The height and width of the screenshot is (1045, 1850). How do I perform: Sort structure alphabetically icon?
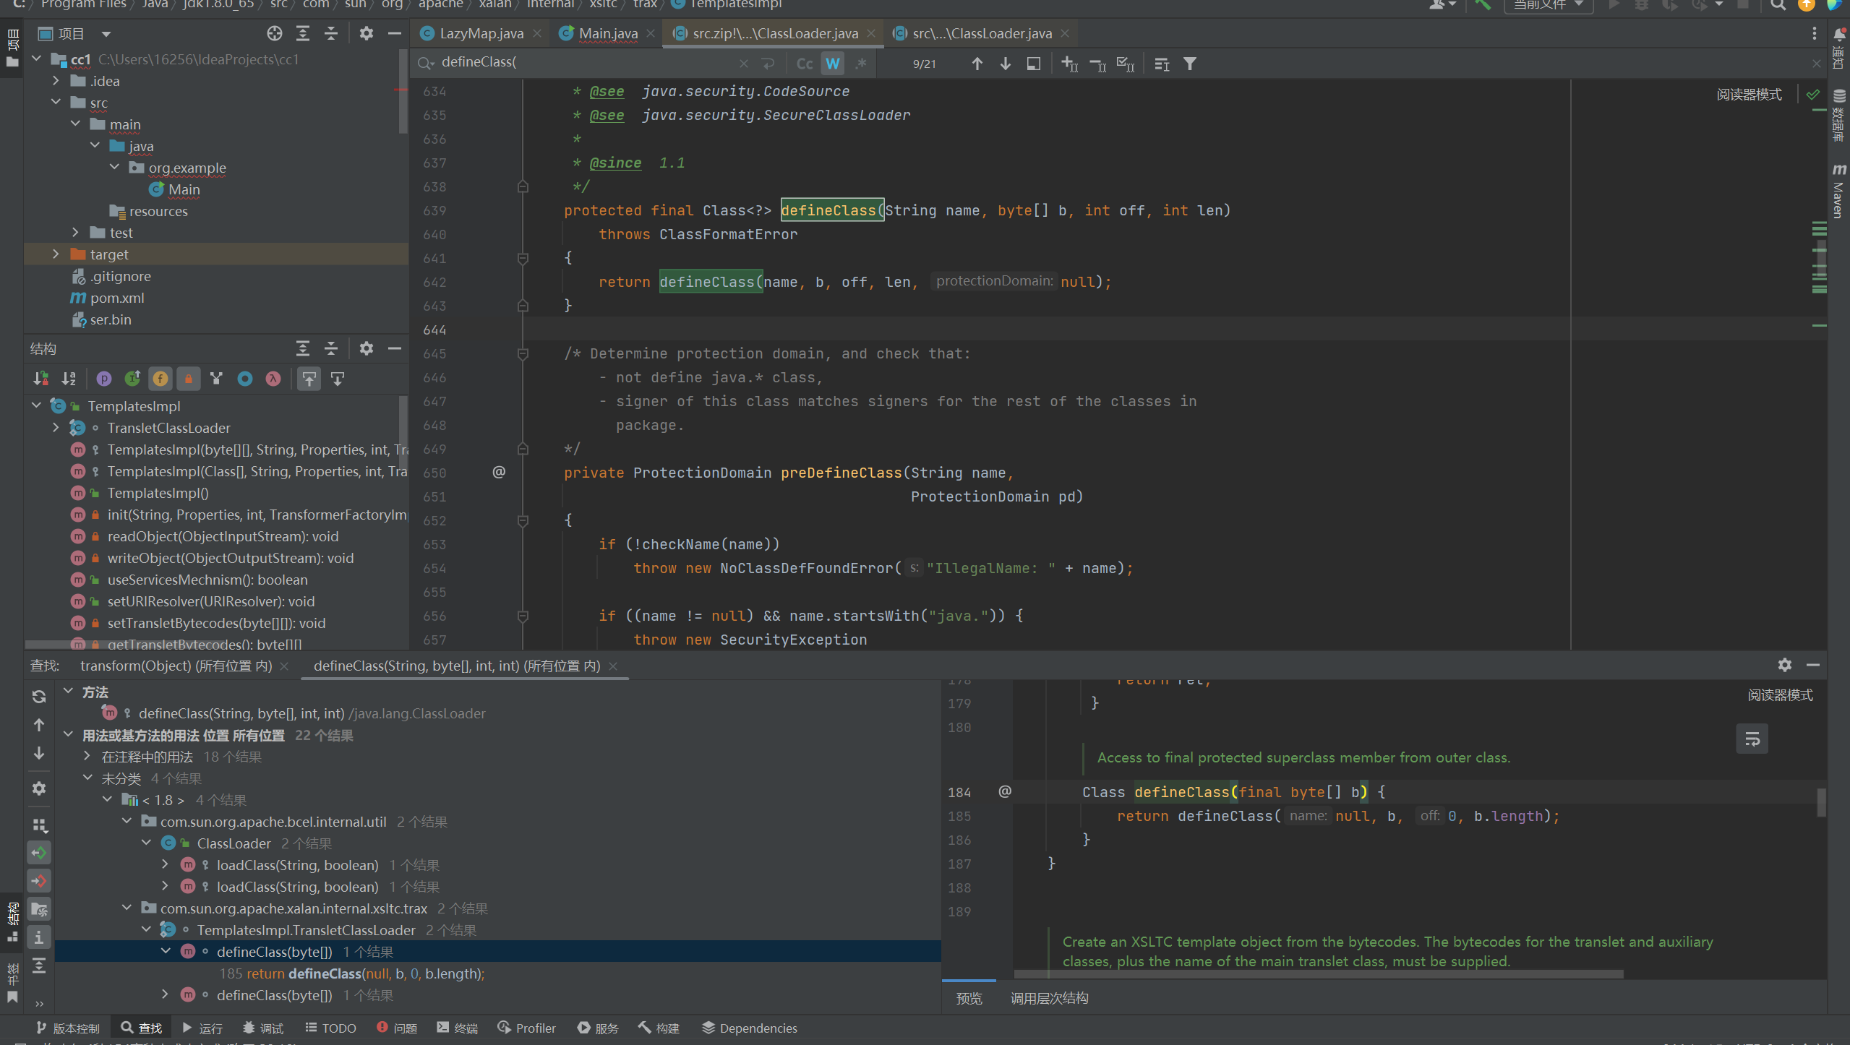pyautogui.click(x=69, y=378)
